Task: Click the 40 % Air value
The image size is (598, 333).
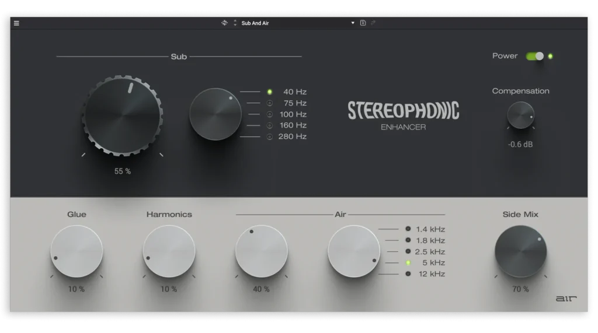Action: coord(261,289)
